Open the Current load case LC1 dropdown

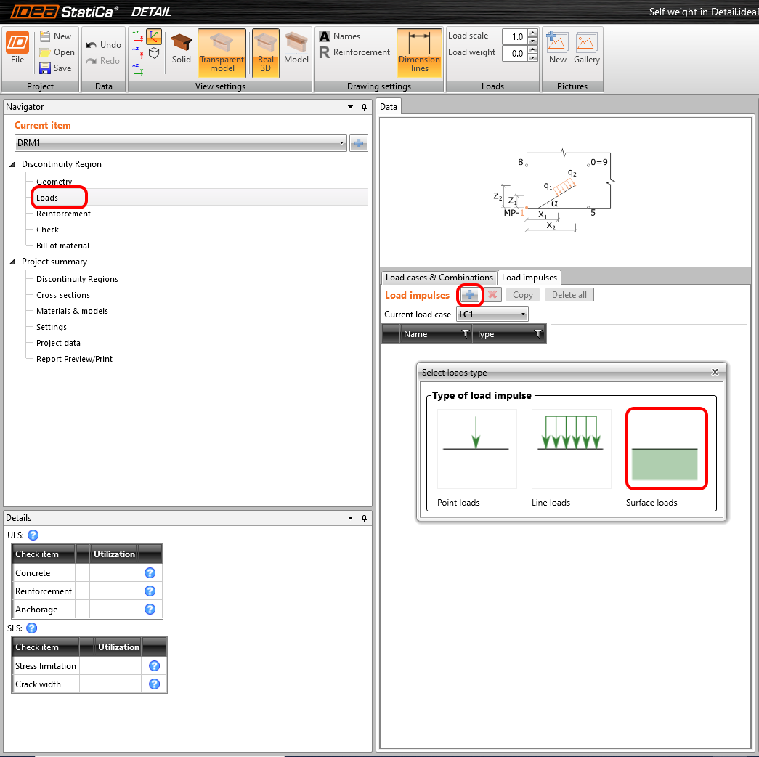(523, 315)
